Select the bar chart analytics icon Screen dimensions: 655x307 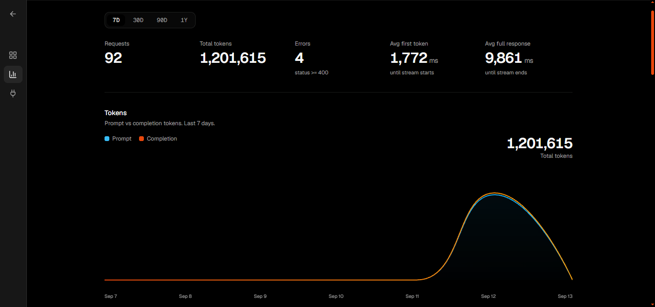13,74
